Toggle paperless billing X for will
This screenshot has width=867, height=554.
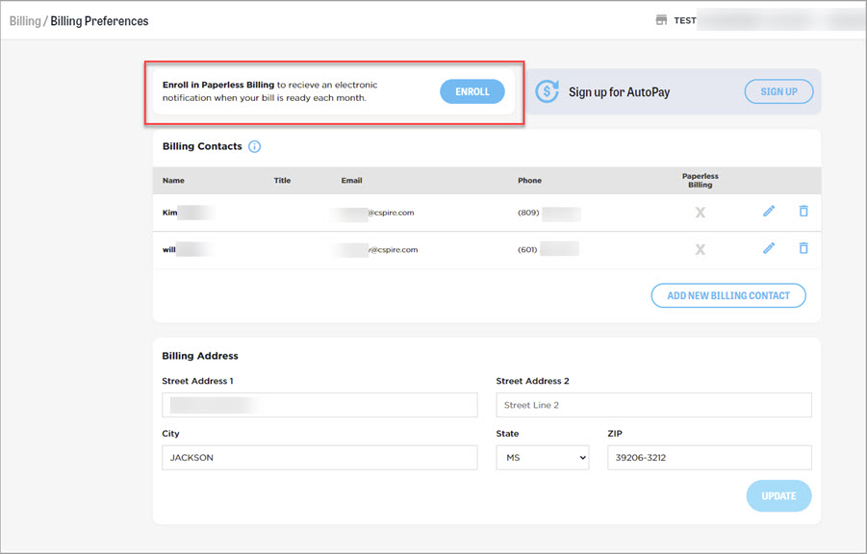pos(700,249)
